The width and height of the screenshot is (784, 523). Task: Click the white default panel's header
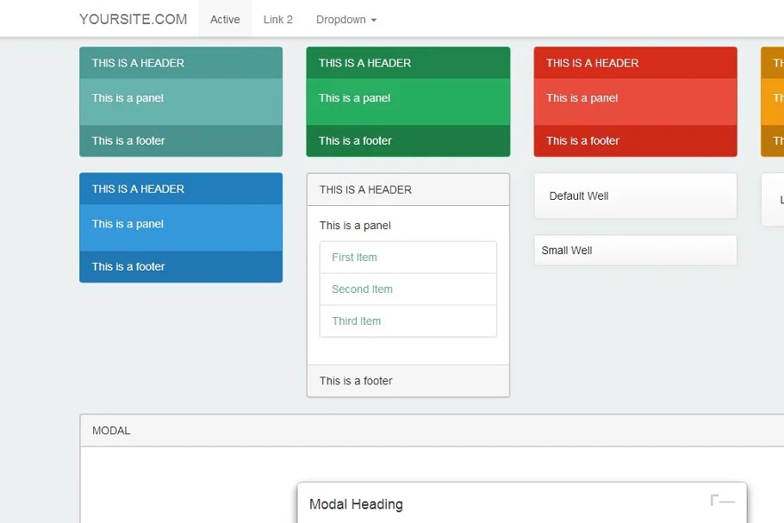pyautogui.click(x=408, y=190)
